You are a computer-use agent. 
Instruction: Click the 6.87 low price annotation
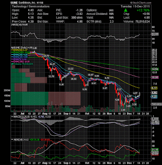click(x=105, y=88)
